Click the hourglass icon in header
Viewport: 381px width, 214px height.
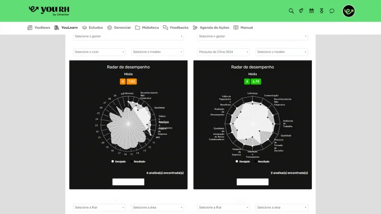[321, 11]
